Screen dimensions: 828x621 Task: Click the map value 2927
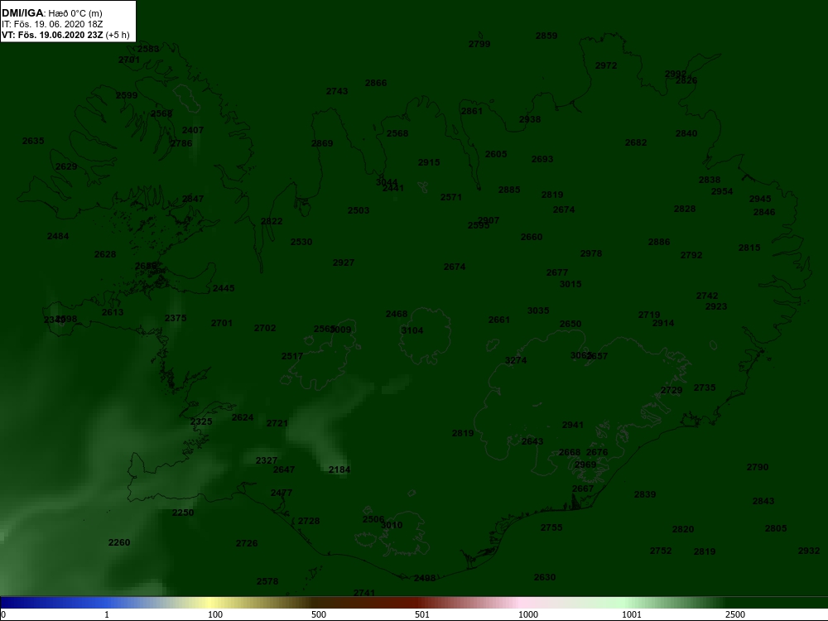click(344, 263)
